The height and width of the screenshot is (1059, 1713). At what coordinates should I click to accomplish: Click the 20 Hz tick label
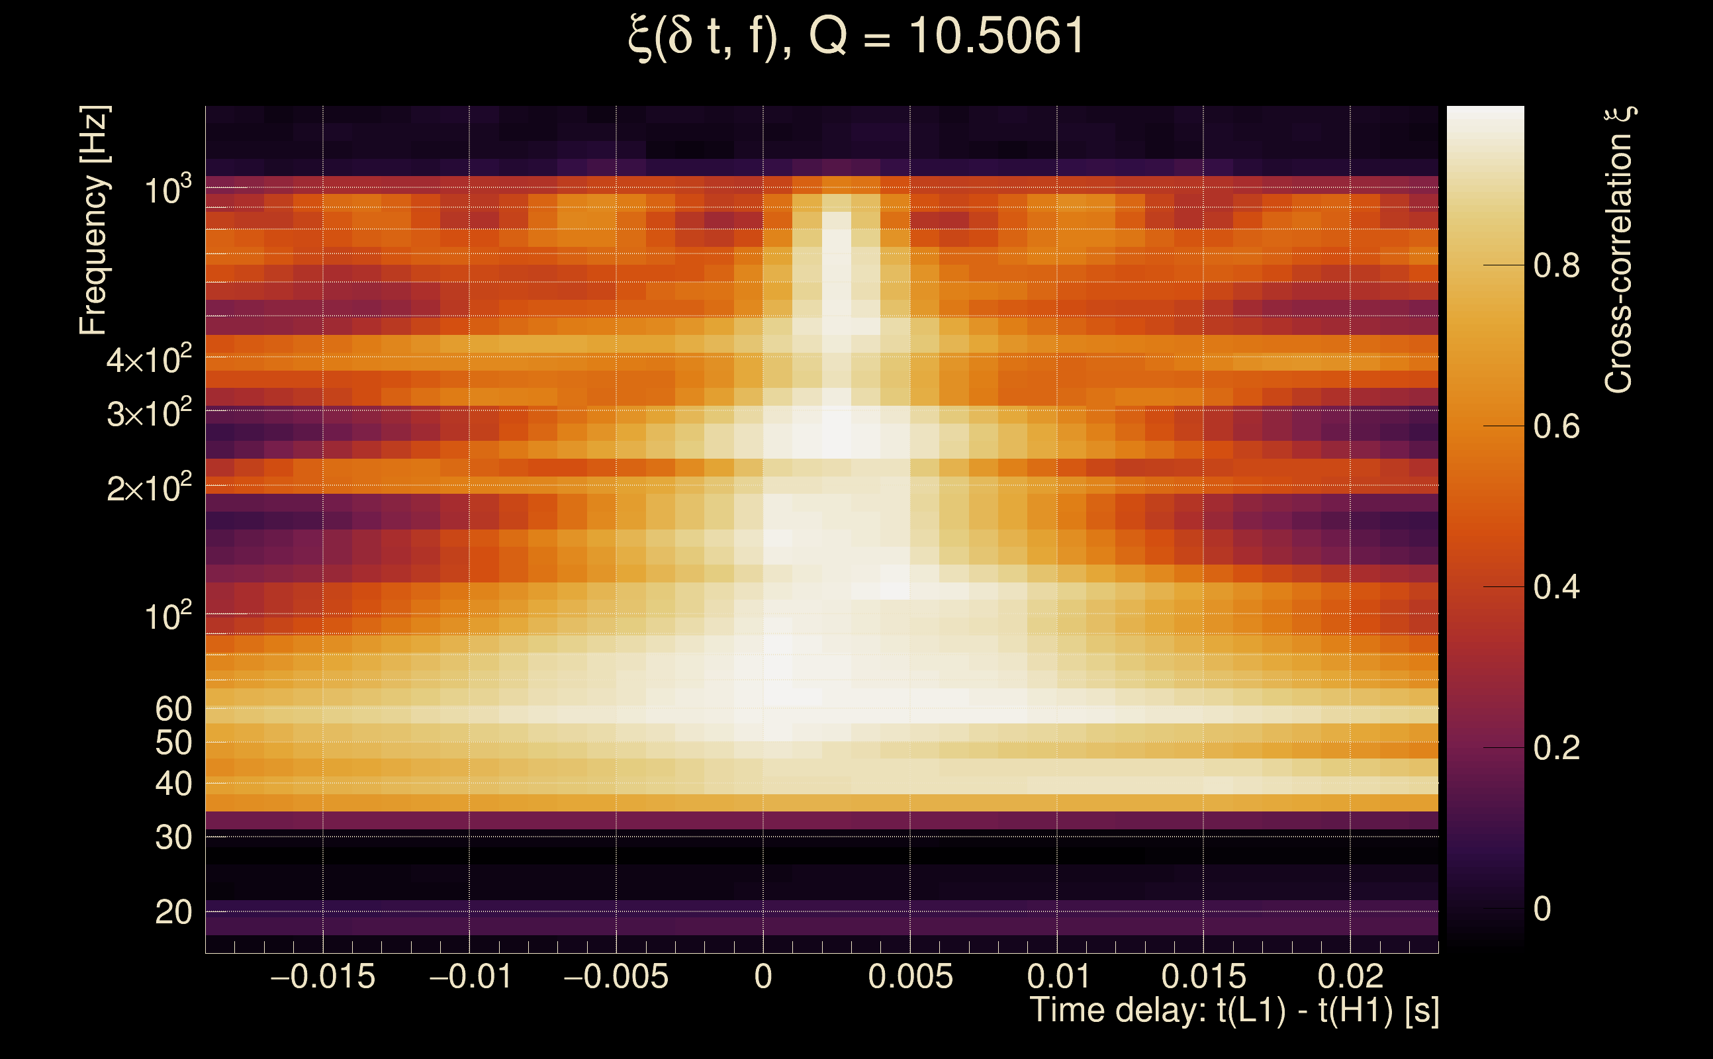173,912
